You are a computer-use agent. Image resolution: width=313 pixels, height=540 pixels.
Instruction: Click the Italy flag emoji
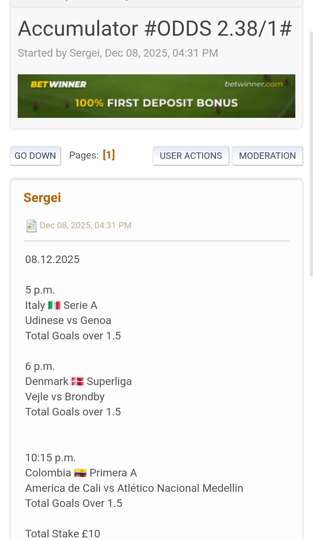[x=54, y=305]
